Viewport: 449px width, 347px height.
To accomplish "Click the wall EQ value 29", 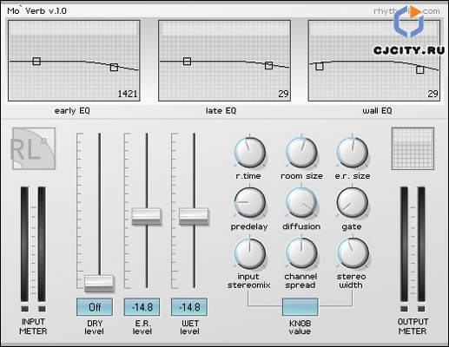I will click(x=432, y=94).
